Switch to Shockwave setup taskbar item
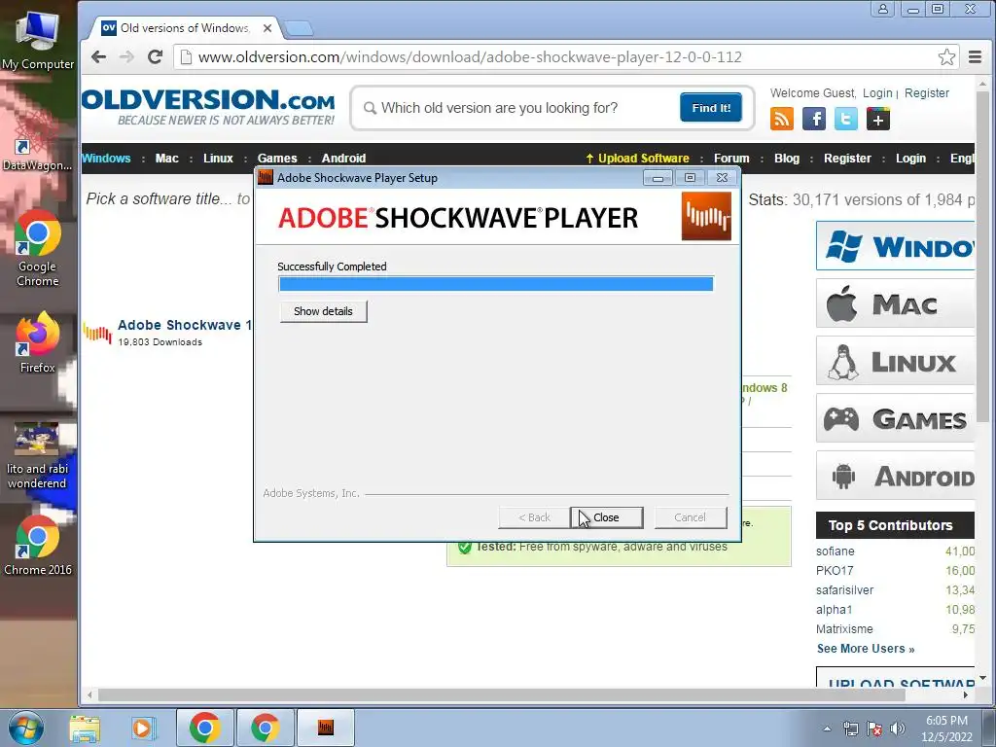The width and height of the screenshot is (996, 747). [326, 728]
